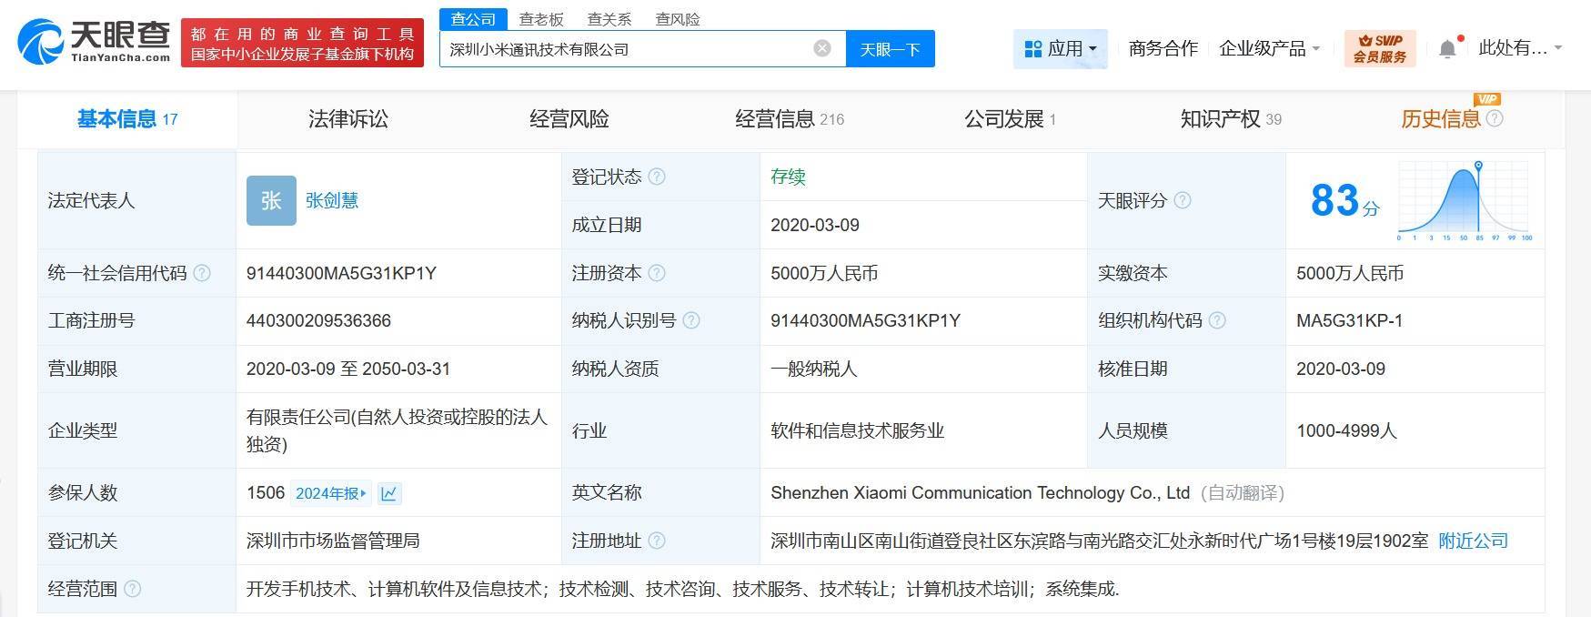Click the 天眼评分 distribution chart
1591x617 pixels.
(x=1465, y=200)
